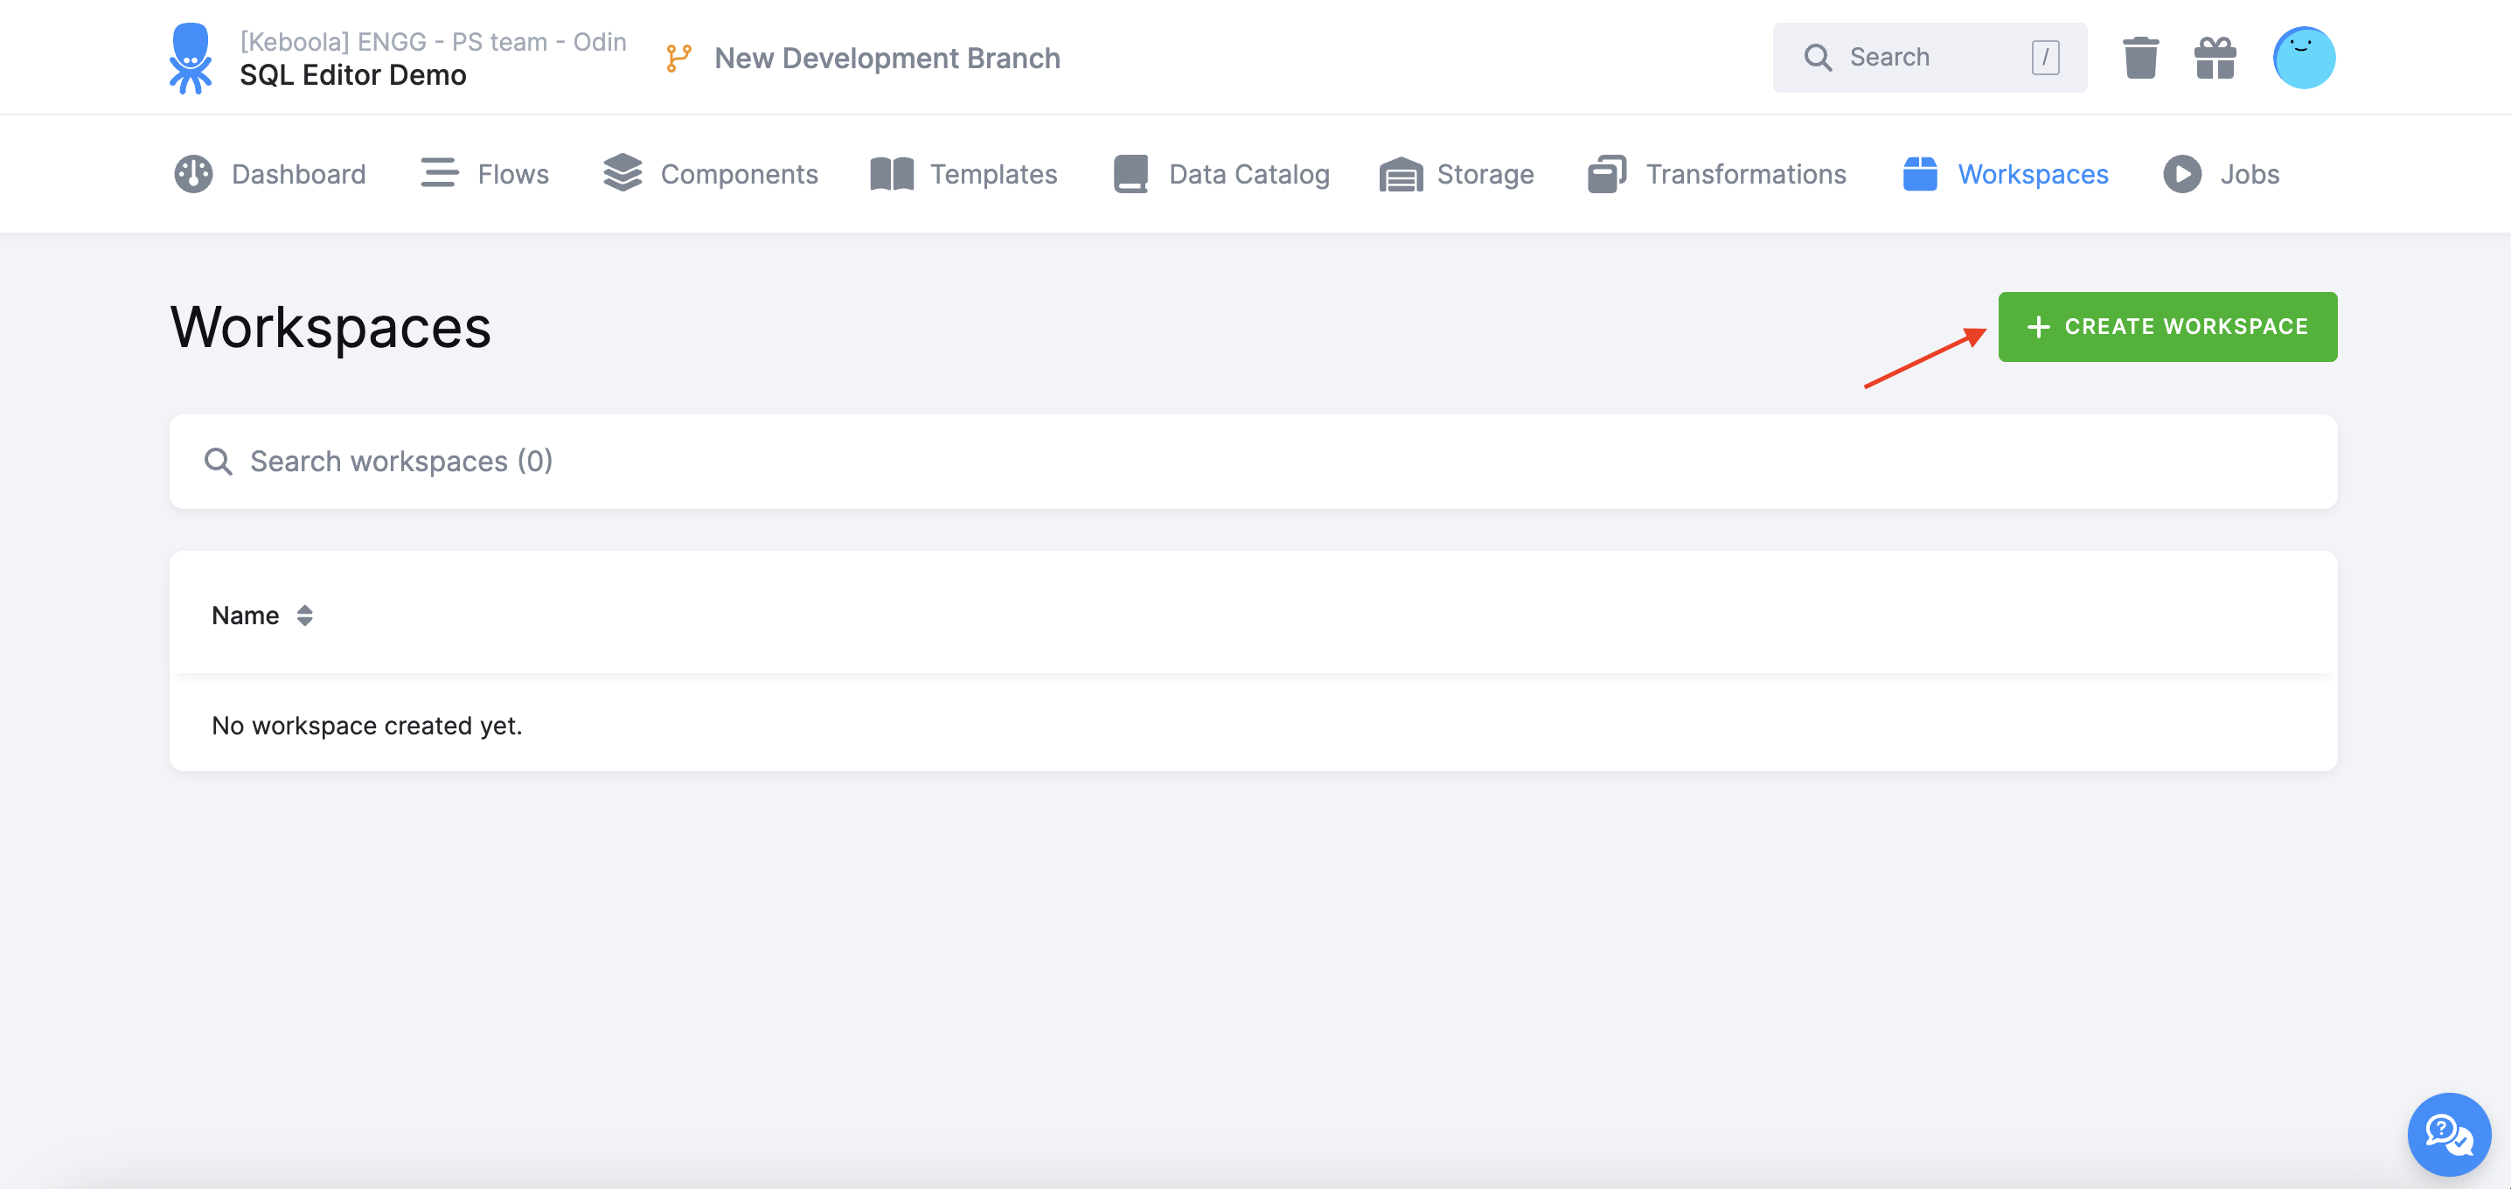Sort workspaces by Name column arrows
The image size is (2511, 1189).
click(x=304, y=616)
